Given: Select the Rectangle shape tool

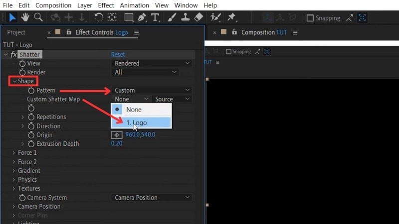Looking at the screenshot, I should point(129,17).
